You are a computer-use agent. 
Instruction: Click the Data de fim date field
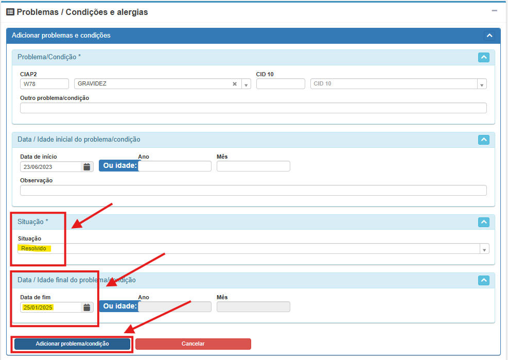50,307
